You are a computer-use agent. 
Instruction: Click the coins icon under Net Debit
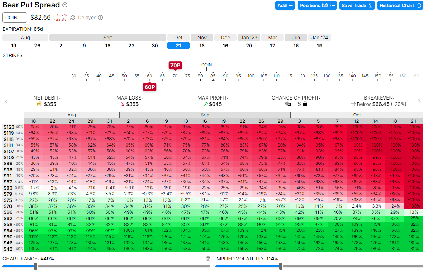click(x=39, y=104)
